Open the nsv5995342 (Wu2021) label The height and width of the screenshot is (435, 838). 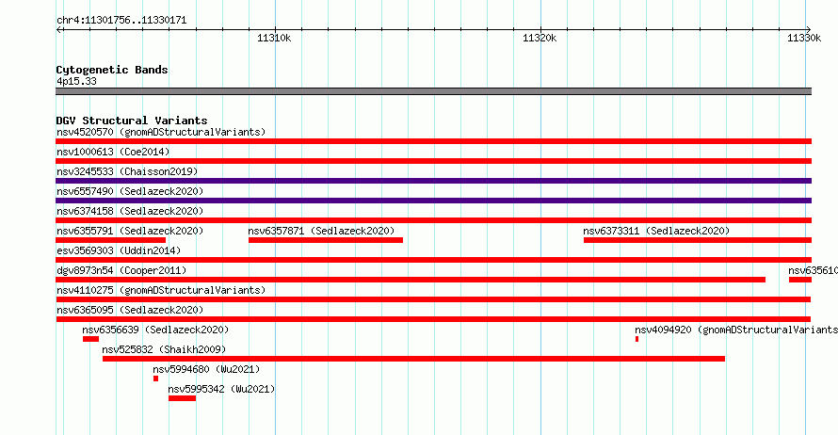pyautogui.click(x=222, y=389)
